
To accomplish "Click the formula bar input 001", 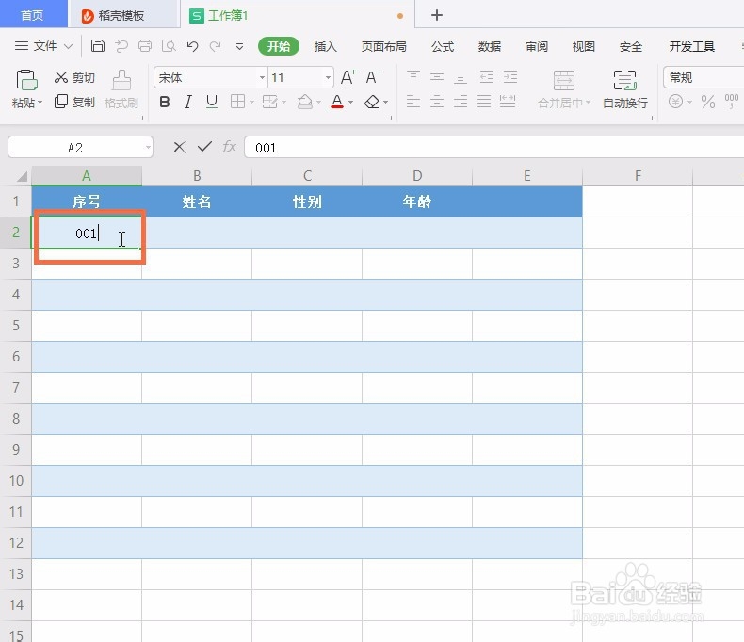I will (x=493, y=148).
